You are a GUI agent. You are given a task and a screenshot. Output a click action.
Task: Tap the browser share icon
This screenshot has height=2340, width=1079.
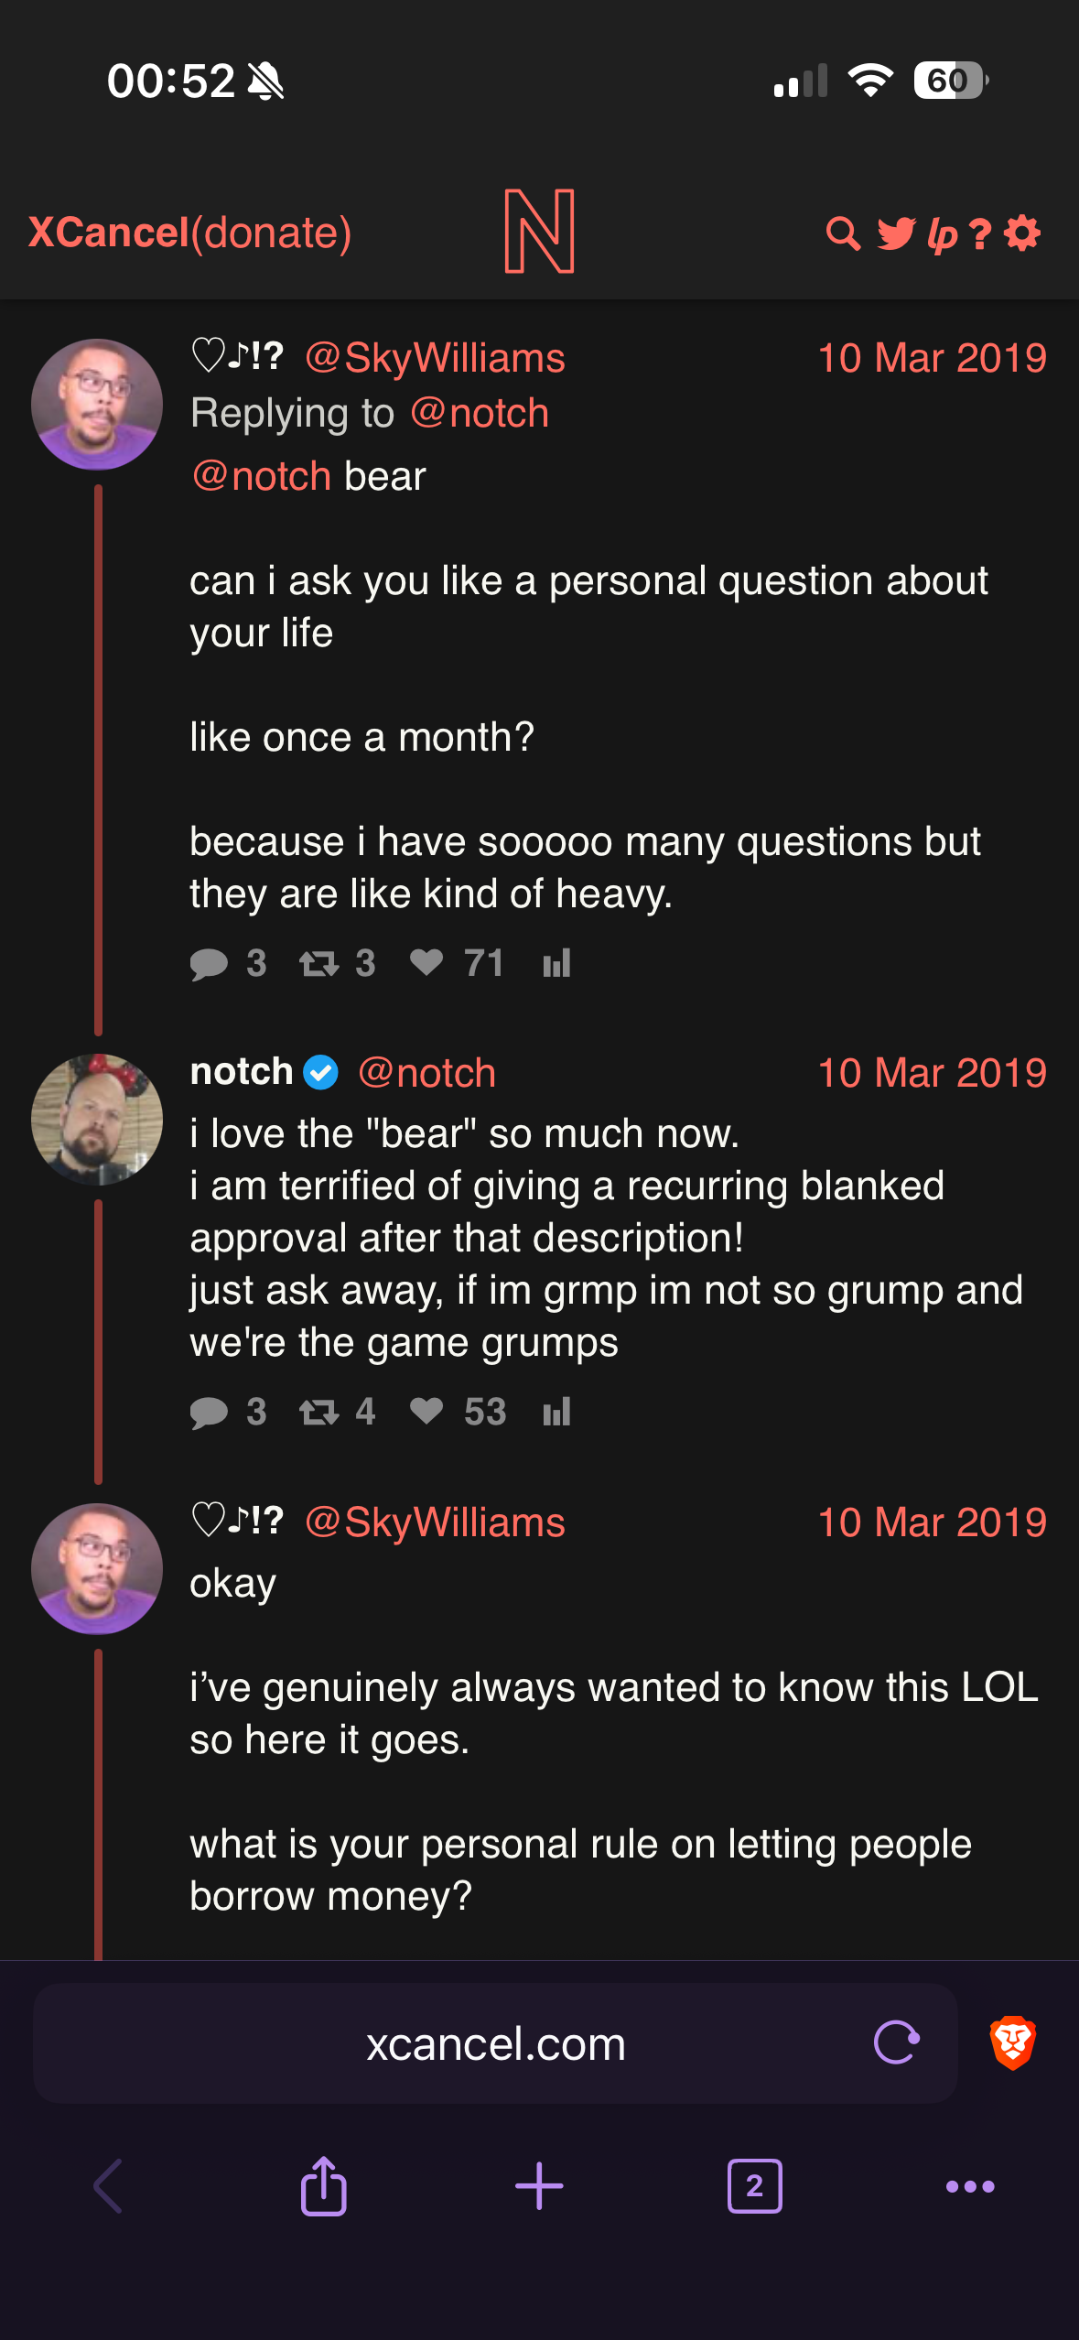coord(324,2186)
